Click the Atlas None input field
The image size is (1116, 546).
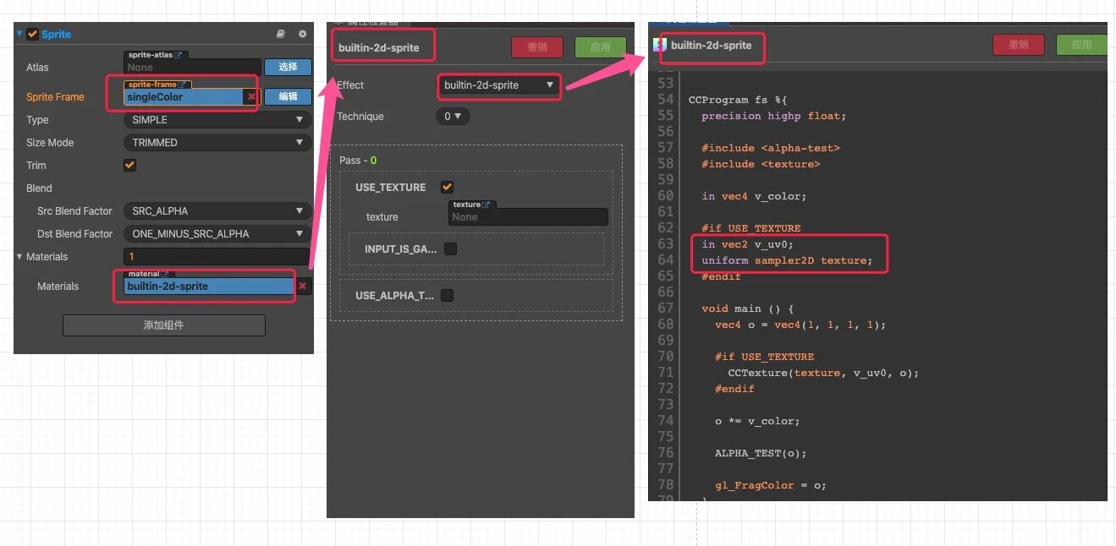(x=192, y=68)
